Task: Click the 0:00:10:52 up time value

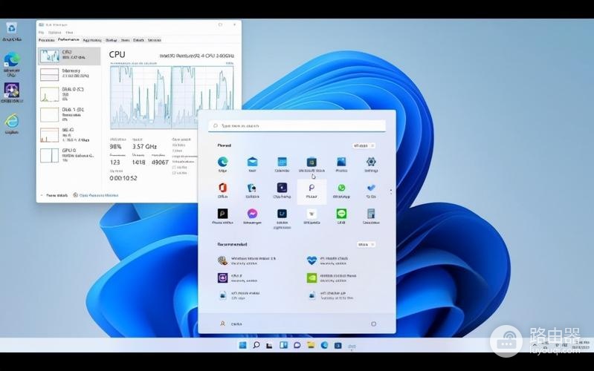Action: coord(123,178)
